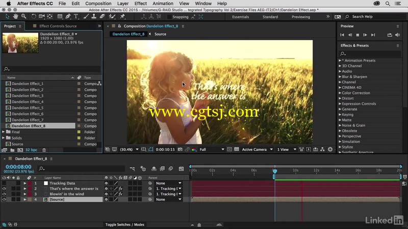Select the Puppet Pin tool
This screenshot has height=229, width=408.
pyautogui.click(x=122, y=17)
